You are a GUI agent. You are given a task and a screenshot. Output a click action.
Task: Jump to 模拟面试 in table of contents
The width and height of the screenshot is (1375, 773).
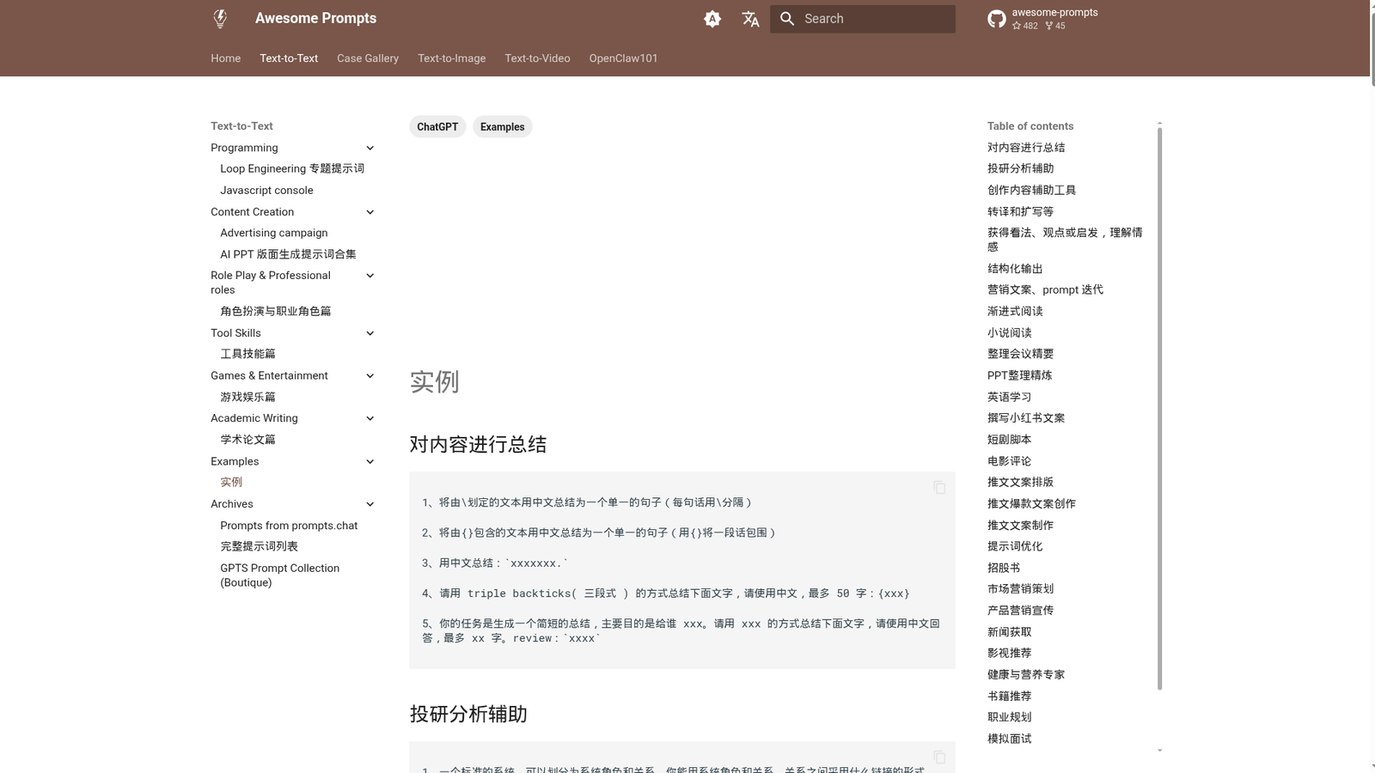pos(1009,739)
